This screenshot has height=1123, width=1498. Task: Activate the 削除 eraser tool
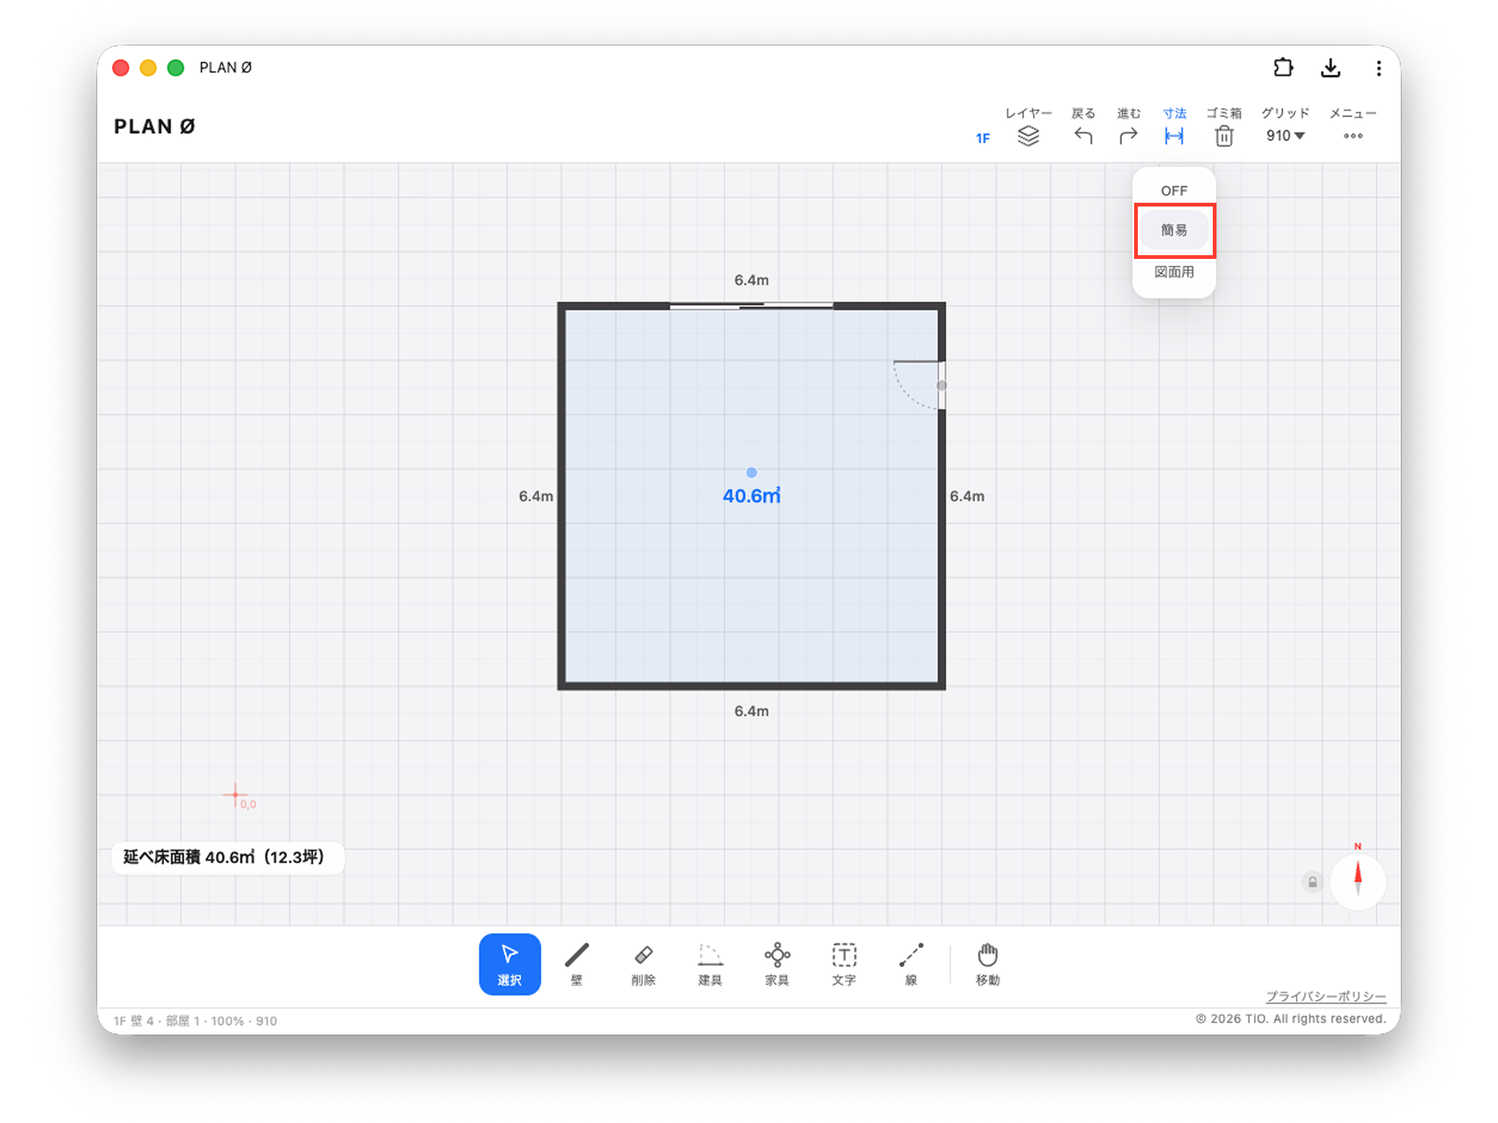[643, 963]
